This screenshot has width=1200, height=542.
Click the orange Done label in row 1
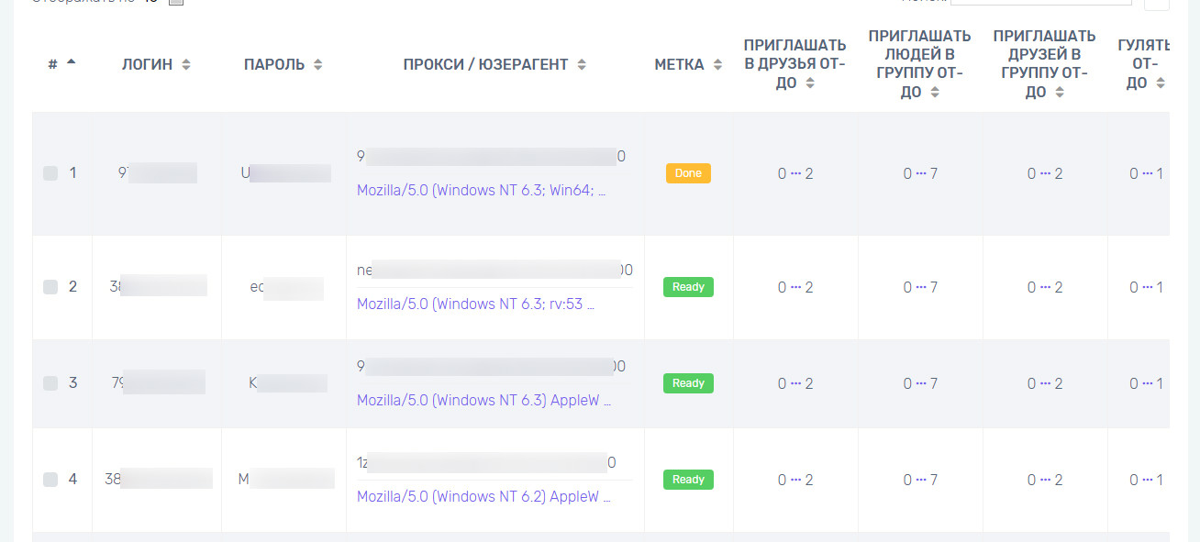pyautogui.click(x=688, y=173)
